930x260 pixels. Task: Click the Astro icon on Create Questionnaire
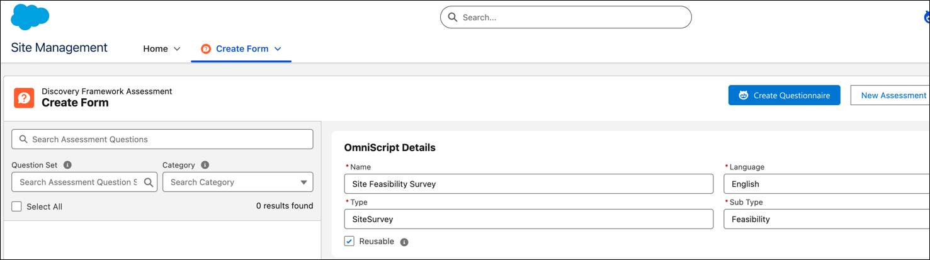point(744,96)
